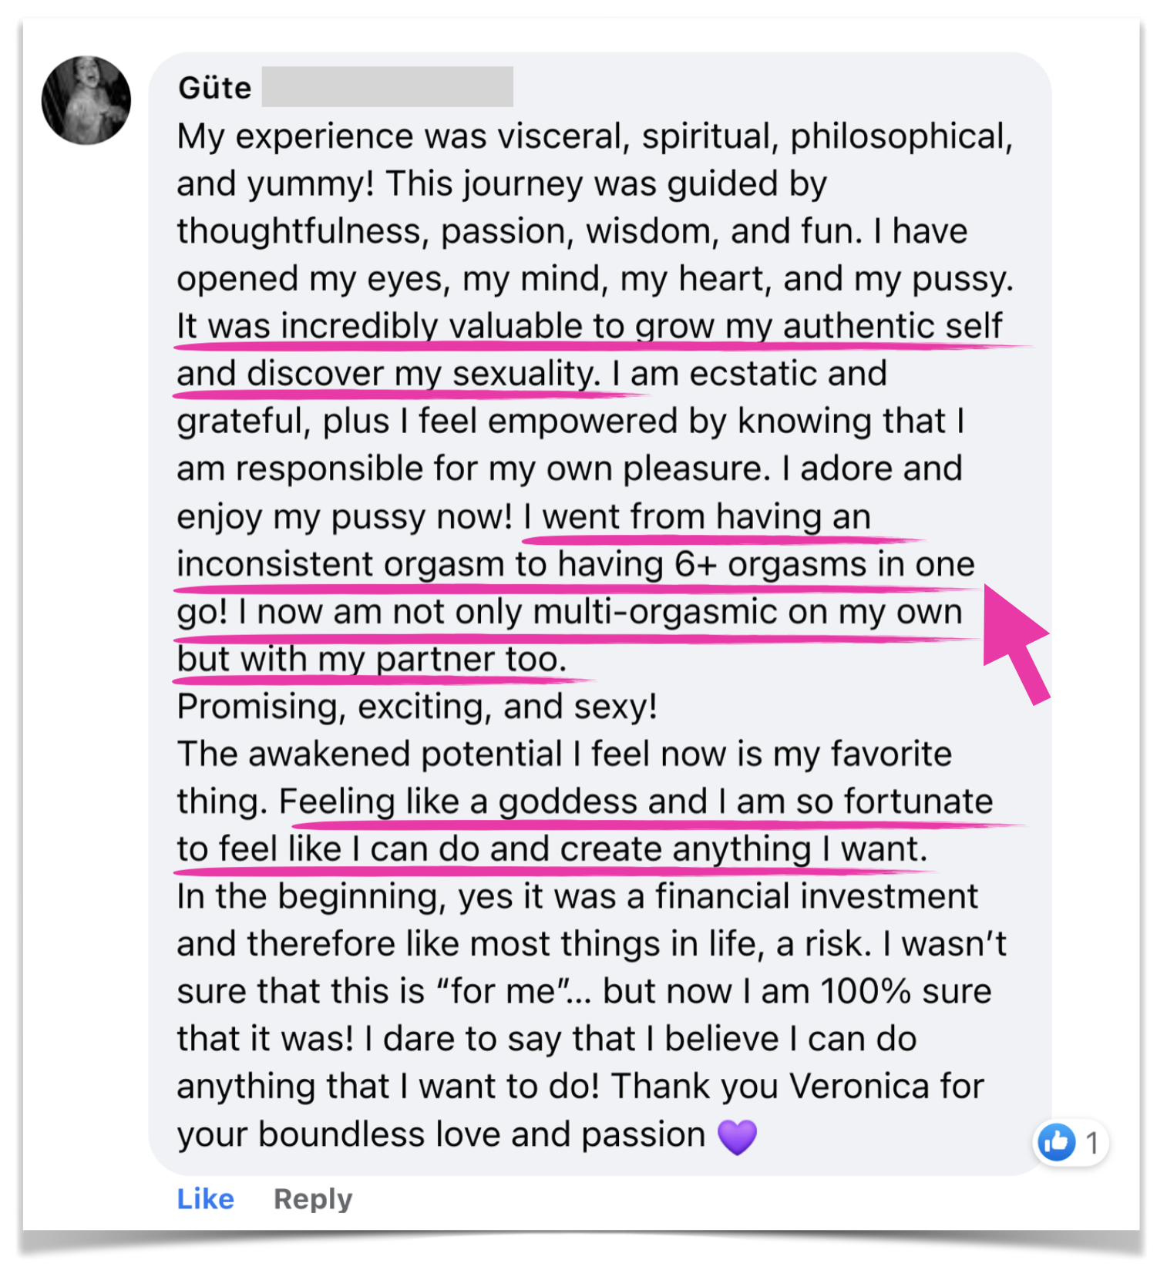
Task: Click the phrase "awakened potential"
Action: [x=405, y=754]
